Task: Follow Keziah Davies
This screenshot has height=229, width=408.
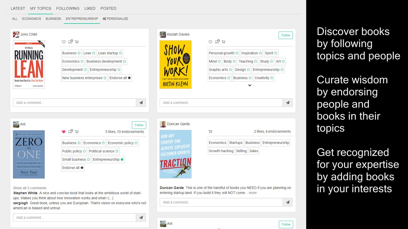Action: [x=286, y=35]
